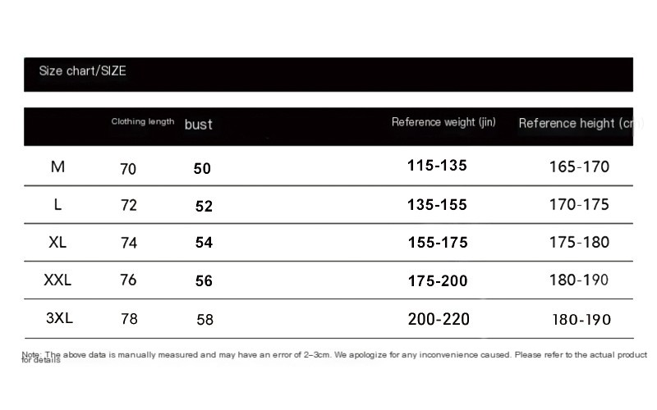Click the M size row label
This screenshot has height=410, width=657.
pos(57,167)
